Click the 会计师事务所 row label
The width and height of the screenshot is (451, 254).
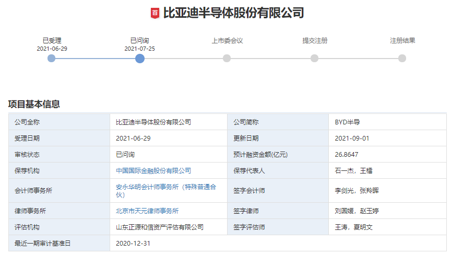(x=33, y=191)
